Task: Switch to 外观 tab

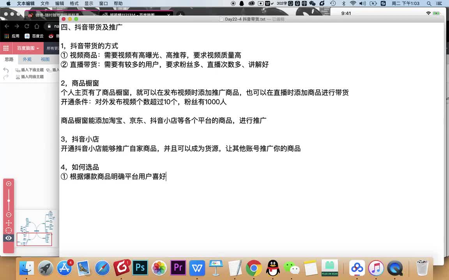Action: pyautogui.click(x=27, y=59)
